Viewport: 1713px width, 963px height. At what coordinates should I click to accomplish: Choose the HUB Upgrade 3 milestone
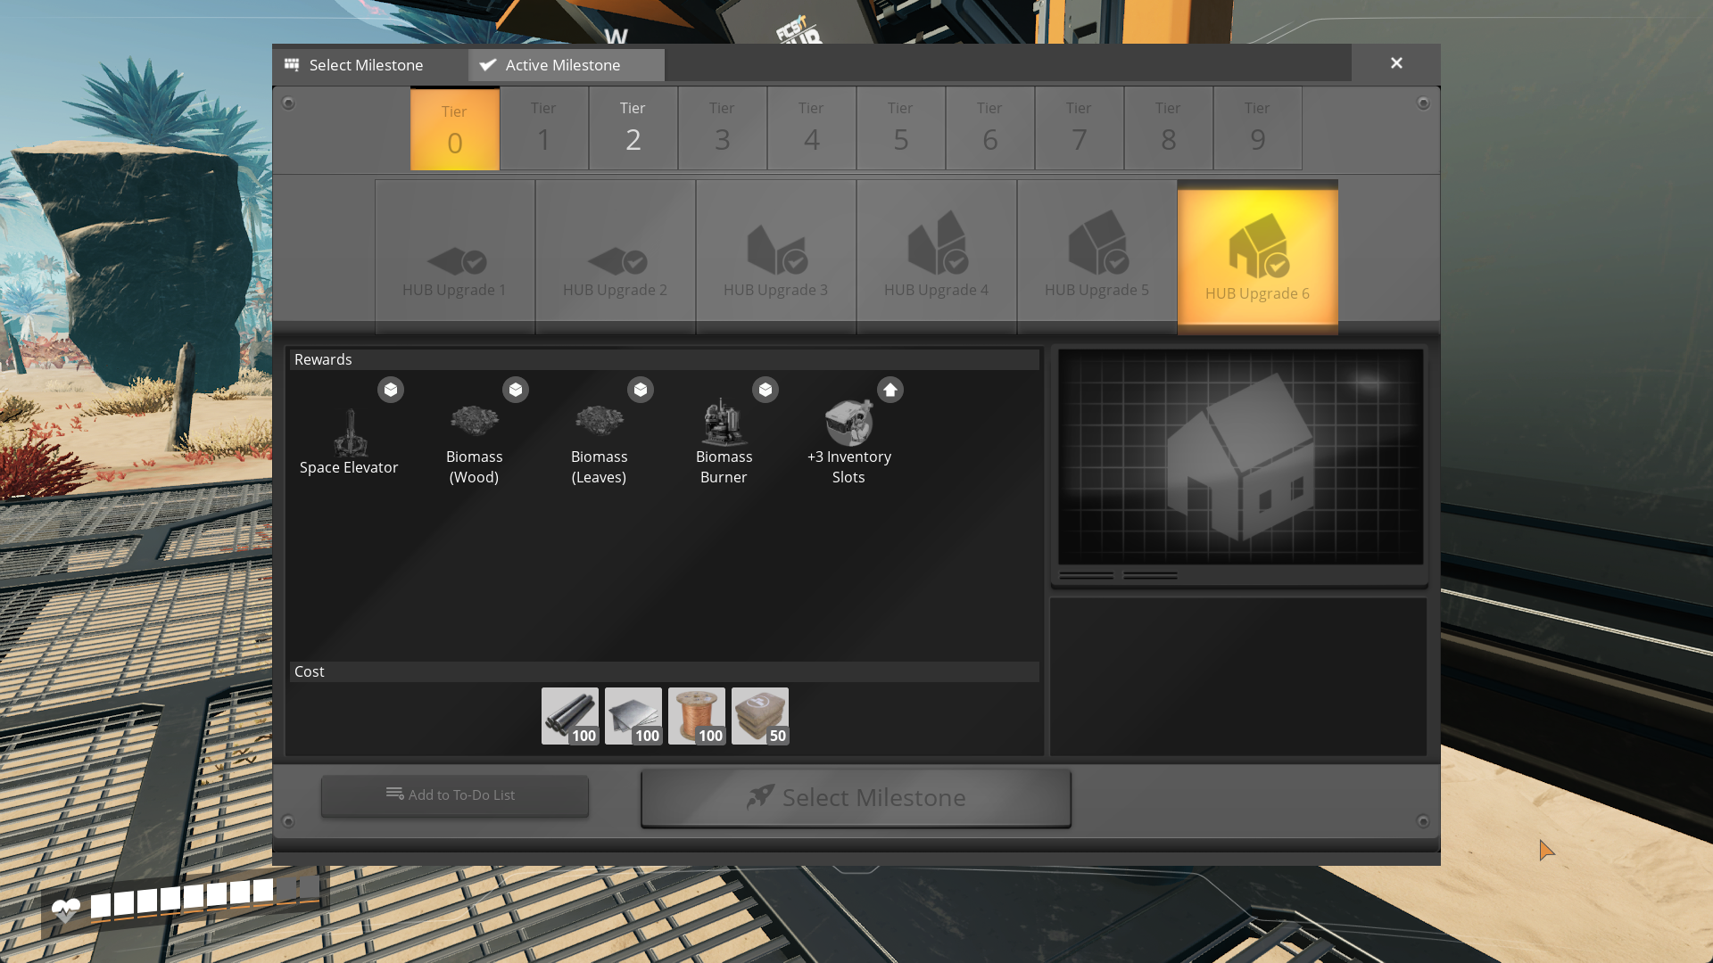(x=776, y=257)
